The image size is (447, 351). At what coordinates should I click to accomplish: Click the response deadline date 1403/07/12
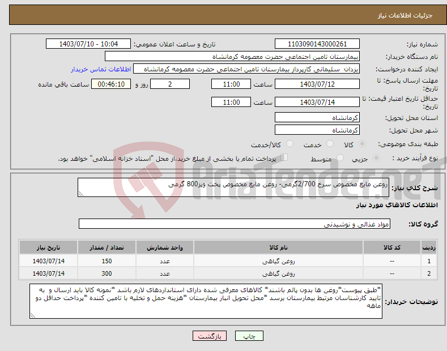coord(317,84)
